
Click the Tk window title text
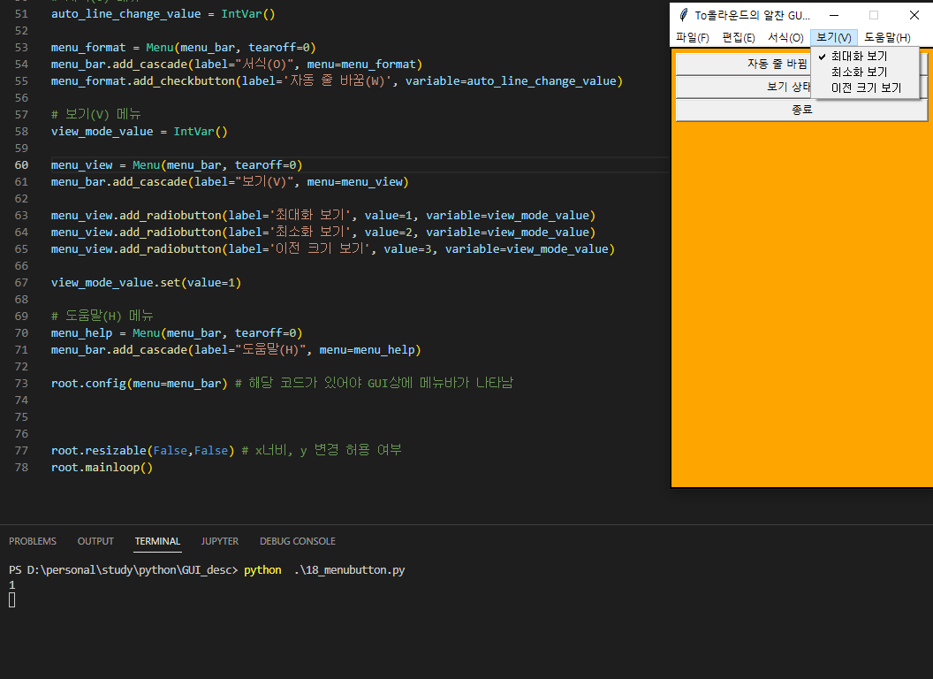[752, 16]
